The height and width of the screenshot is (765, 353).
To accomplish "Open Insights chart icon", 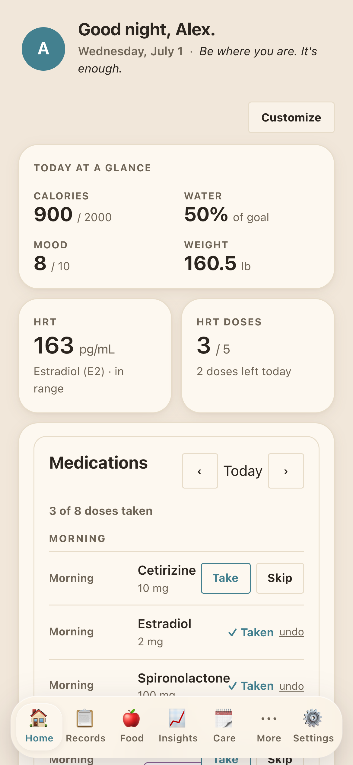I will [177, 718].
